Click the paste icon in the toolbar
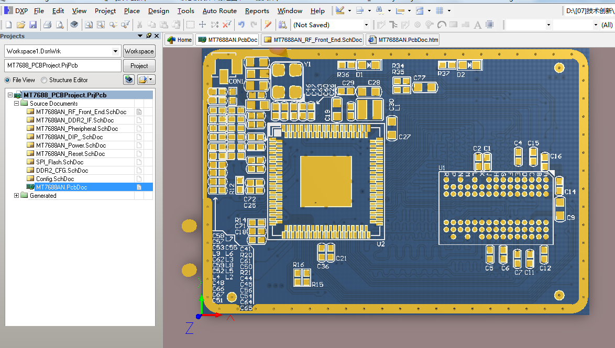615x348 pixels. [x=164, y=25]
